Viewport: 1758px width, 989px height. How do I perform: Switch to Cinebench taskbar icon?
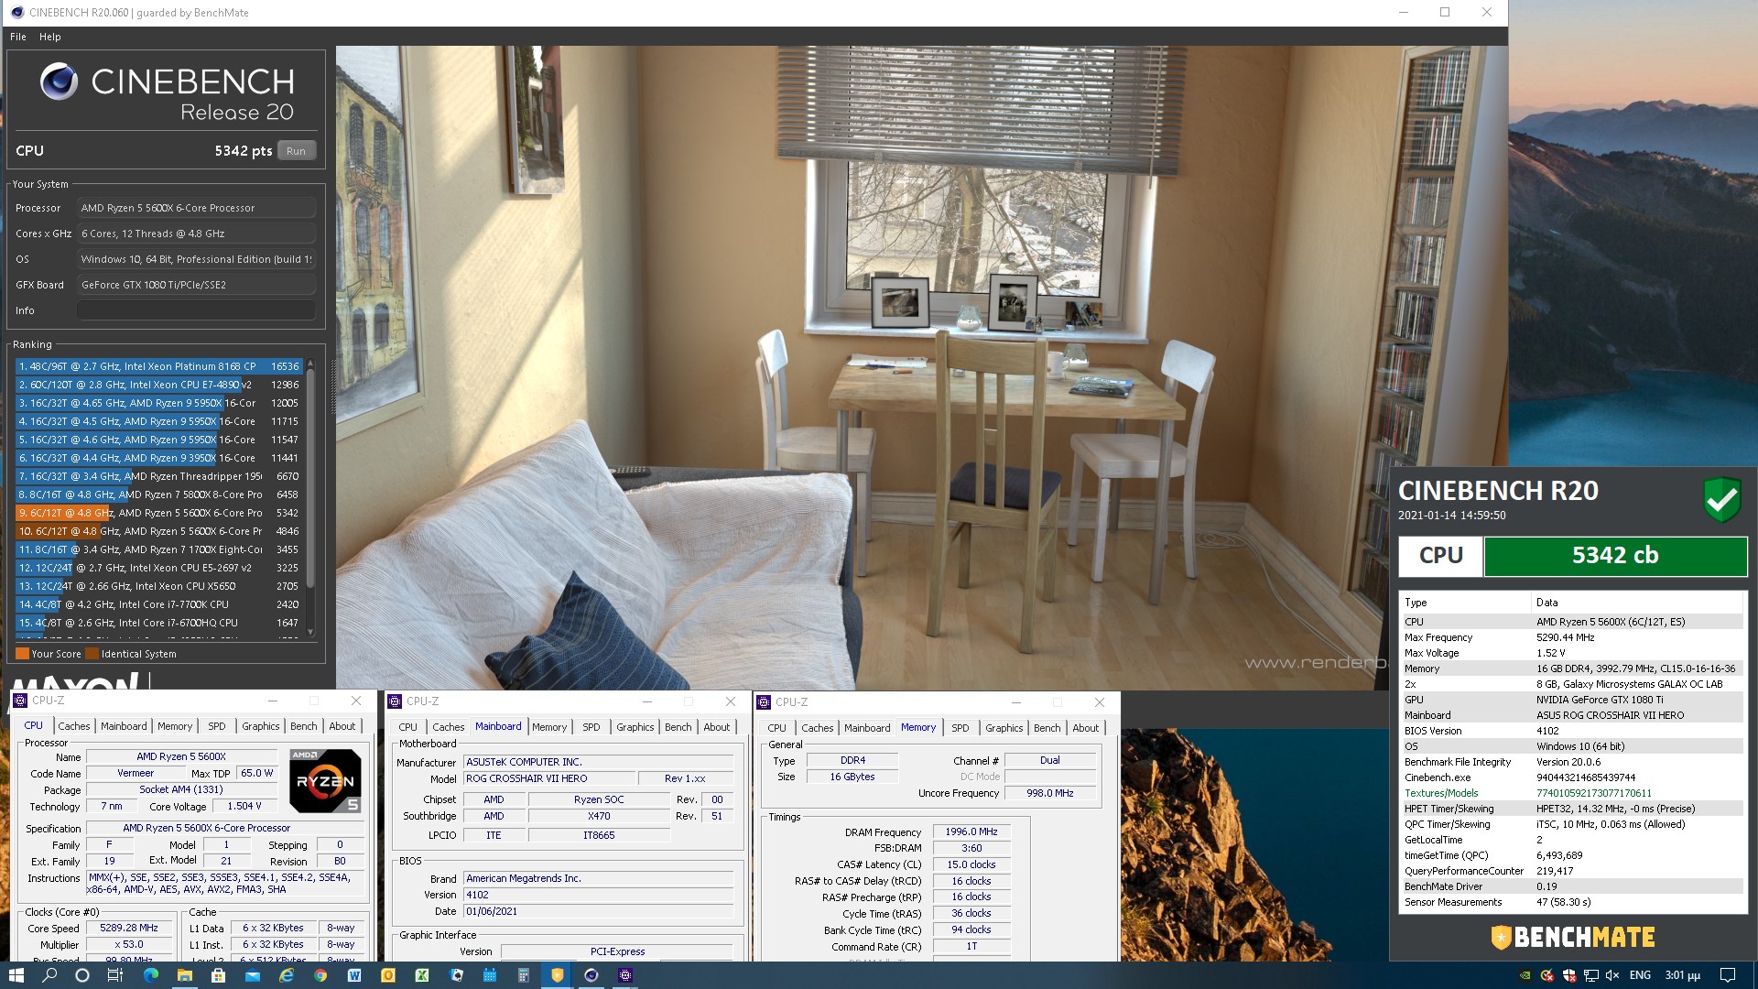(x=591, y=975)
